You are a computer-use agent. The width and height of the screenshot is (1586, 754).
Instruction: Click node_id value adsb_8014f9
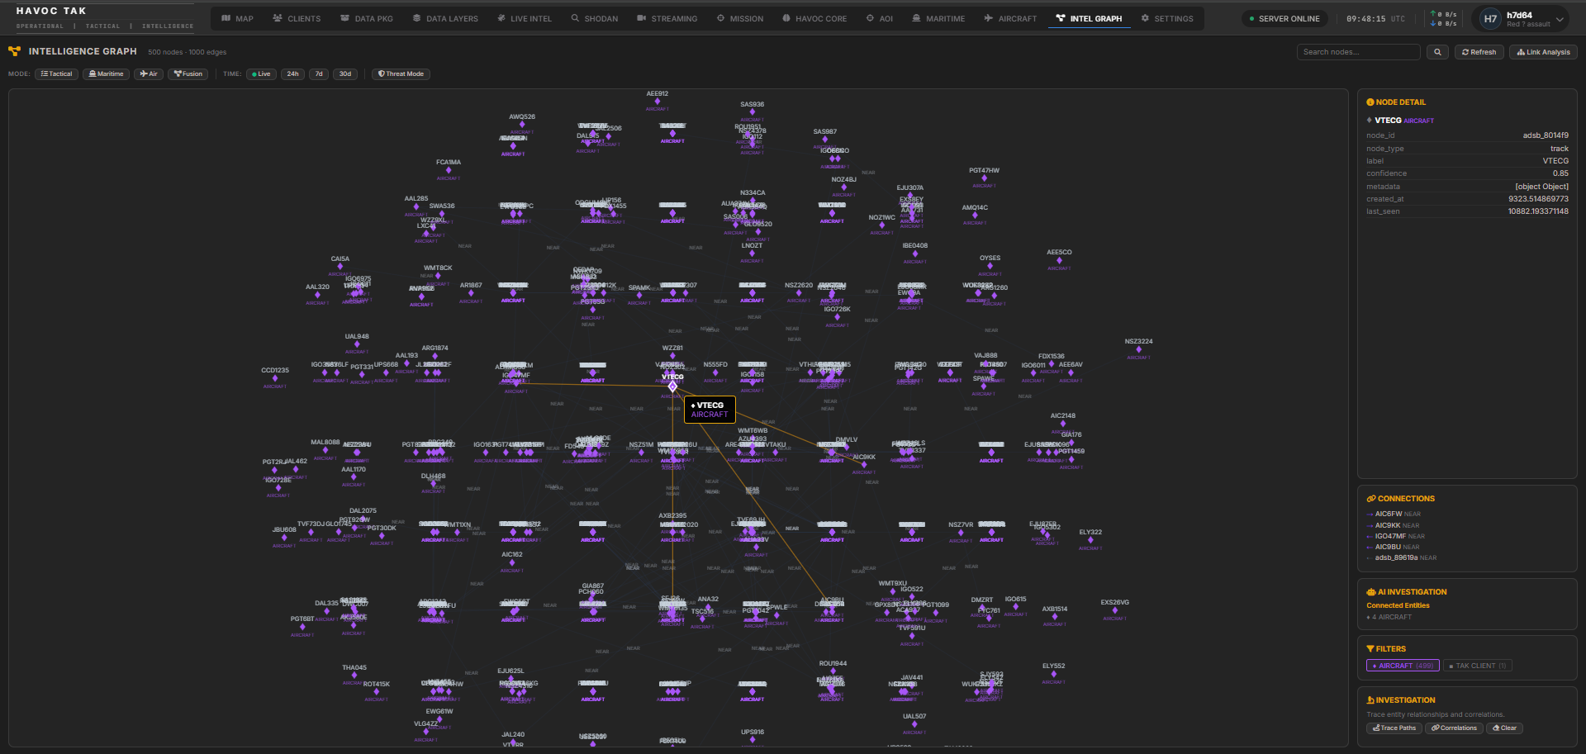pyautogui.click(x=1546, y=135)
